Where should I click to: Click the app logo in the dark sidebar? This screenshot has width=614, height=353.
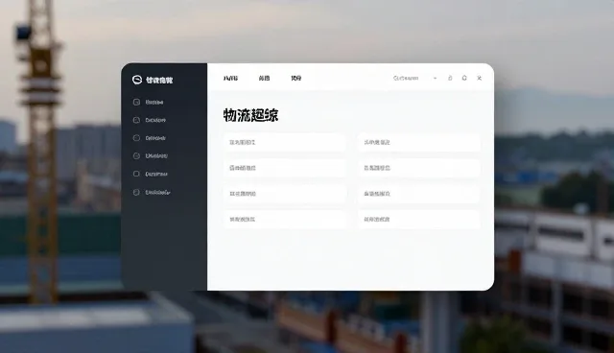(136, 80)
